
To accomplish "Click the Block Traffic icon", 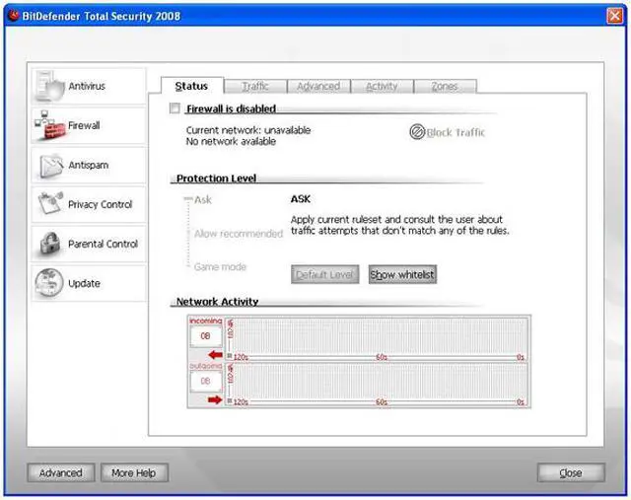I will pyautogui.click(x=417, y=132).
